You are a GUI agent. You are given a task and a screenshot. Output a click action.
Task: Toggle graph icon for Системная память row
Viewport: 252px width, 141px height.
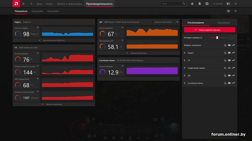[233, 83]
